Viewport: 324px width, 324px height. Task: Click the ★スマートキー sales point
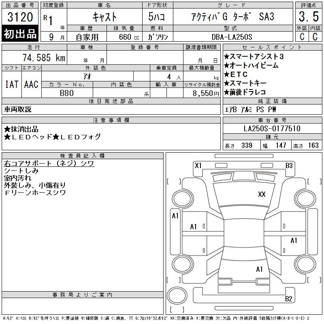(245, 83)
